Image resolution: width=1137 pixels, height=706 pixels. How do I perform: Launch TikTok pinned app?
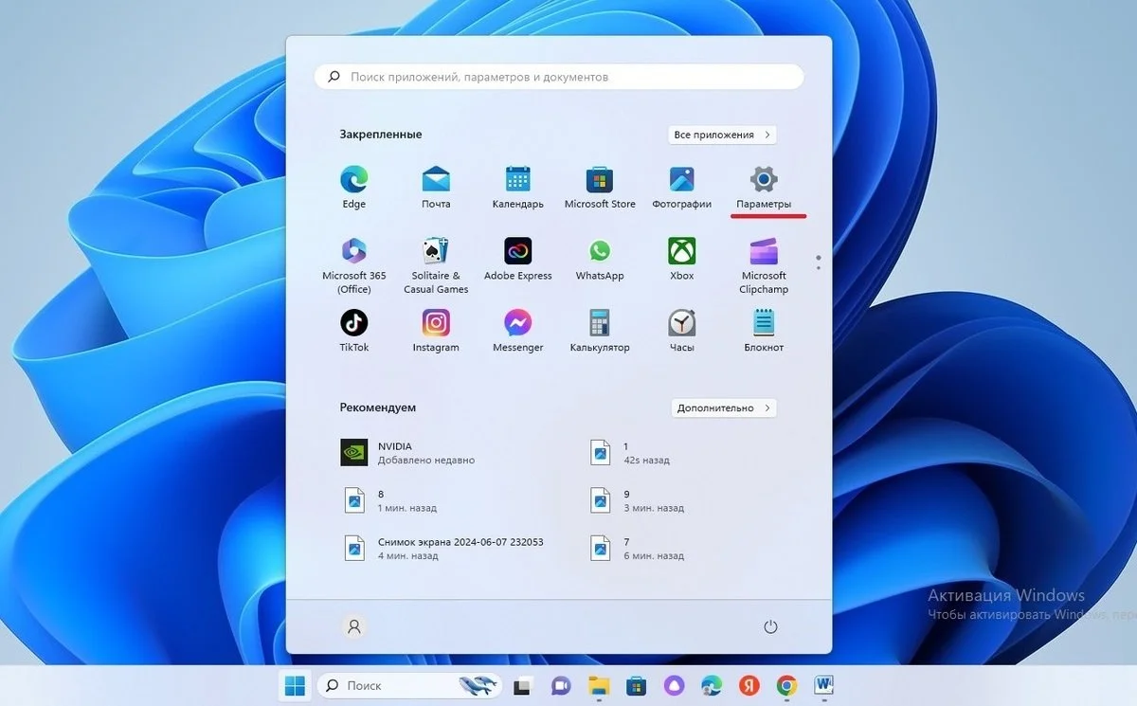[x=354, y=332]
